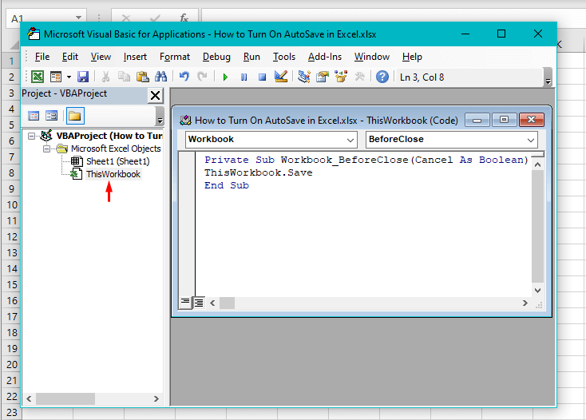Click Project pane scroll left arrow

[29, 398]
